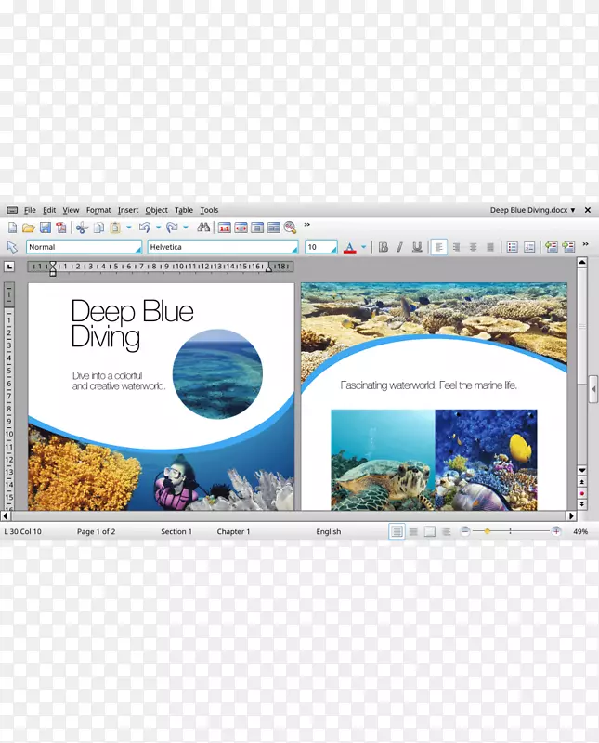Click English language in status bar

[x=328, y=532]
